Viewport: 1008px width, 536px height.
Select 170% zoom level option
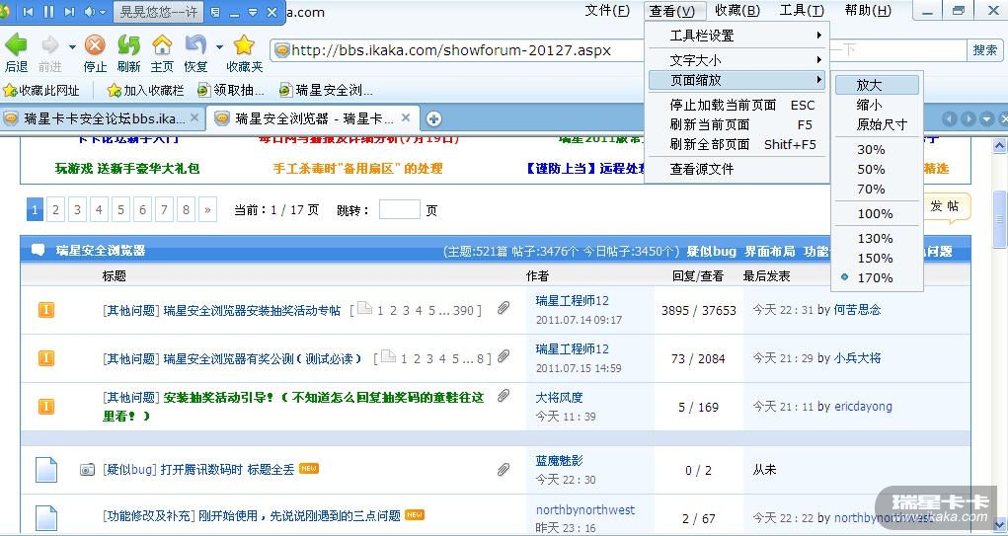tap(875, 278)
